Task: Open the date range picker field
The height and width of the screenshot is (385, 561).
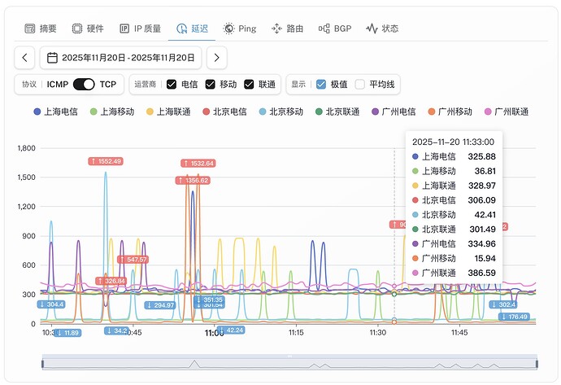Action: pyautogui.click(x=120, y=58)
